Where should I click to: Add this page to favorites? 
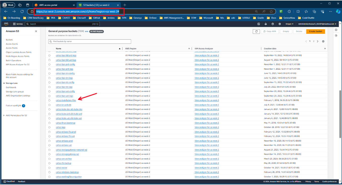pyautogui.click(x=271, y=12)
